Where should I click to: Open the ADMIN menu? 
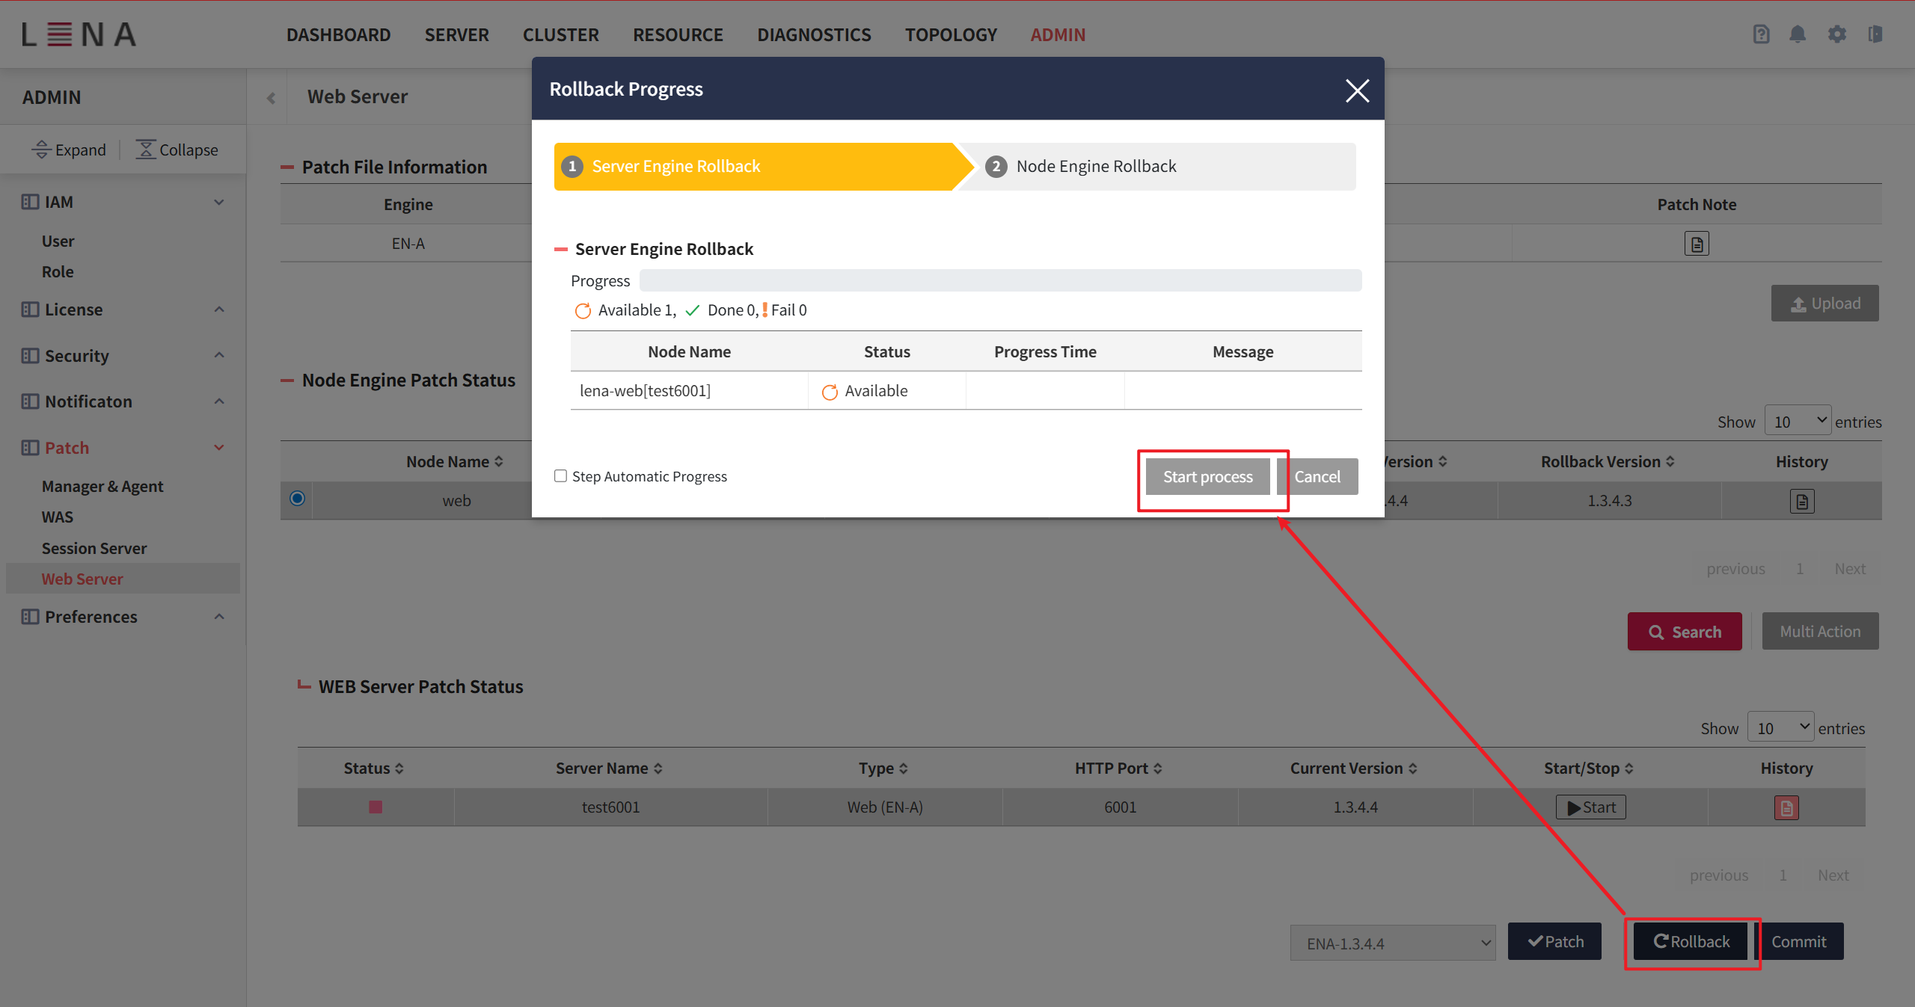[1058, 34]
